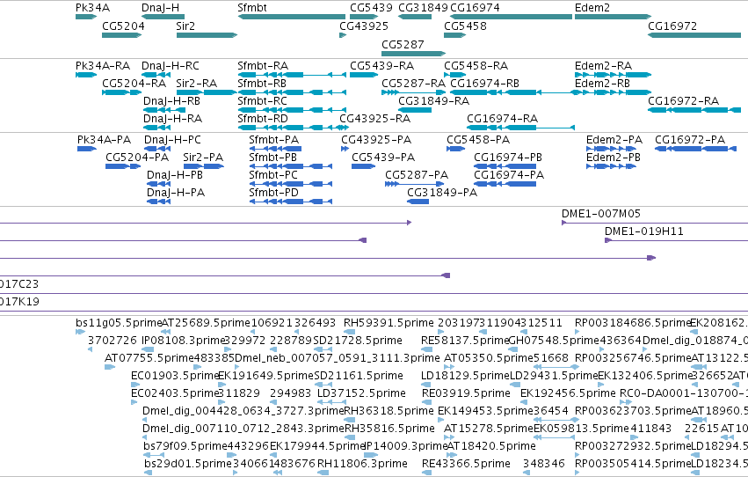Select the Sfmbt-RA transcript glyph
Viewport: 748px width, 477px height.
292,75
